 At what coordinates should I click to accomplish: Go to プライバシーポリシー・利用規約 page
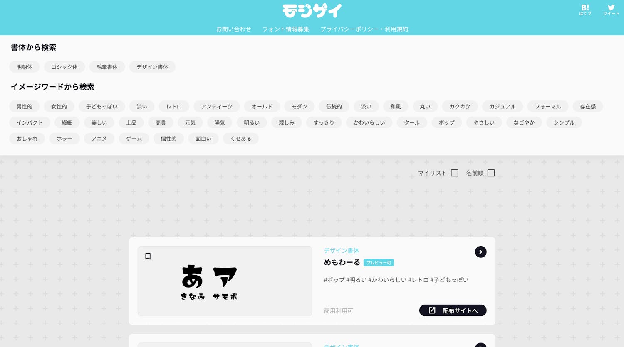(364, 29)
